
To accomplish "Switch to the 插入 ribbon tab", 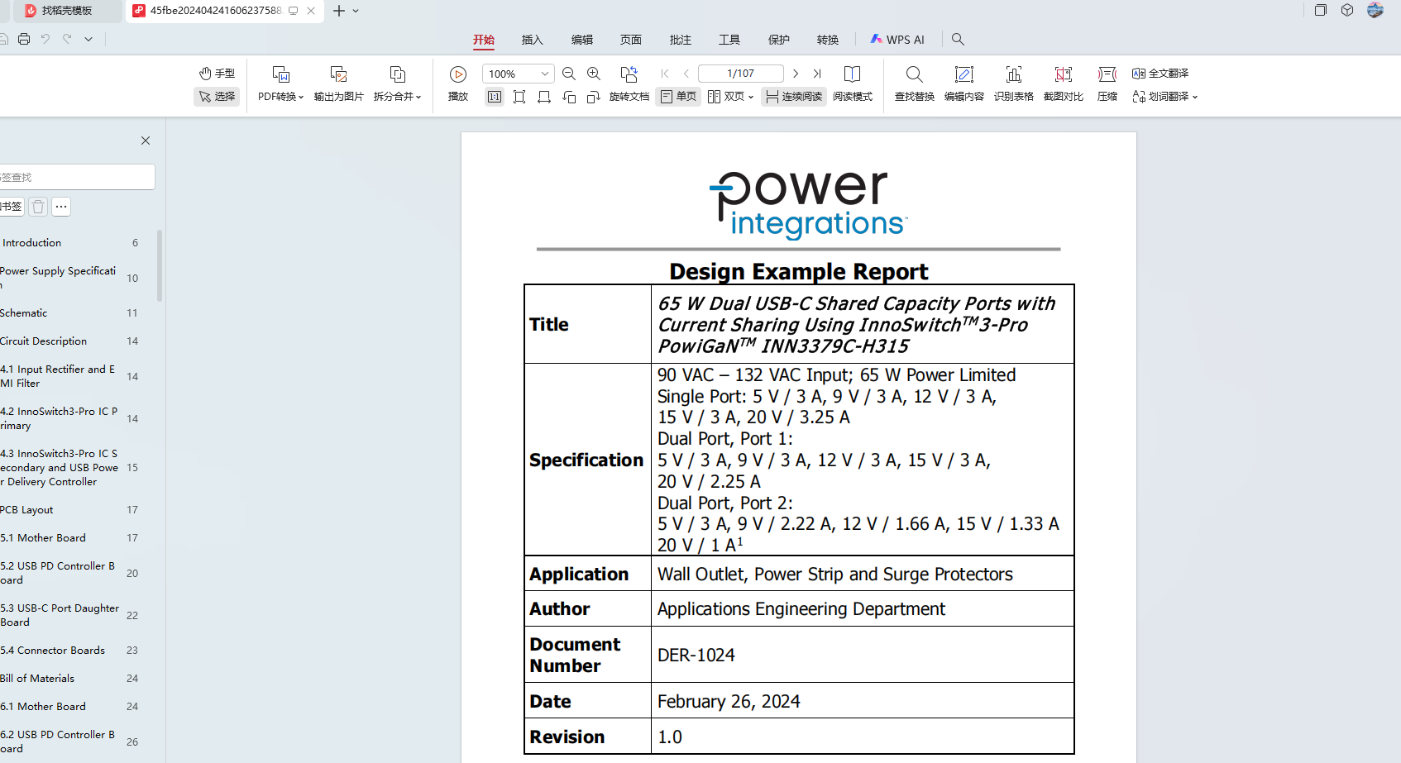I will 533,40.
